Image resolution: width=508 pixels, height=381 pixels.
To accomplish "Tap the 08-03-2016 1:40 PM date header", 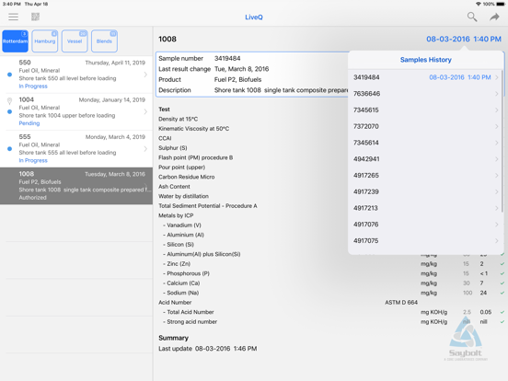I will point(464,40).
